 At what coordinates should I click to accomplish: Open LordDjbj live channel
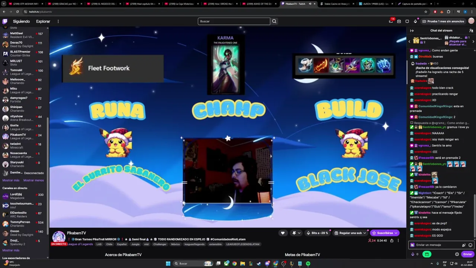click(x=24, y=196)
